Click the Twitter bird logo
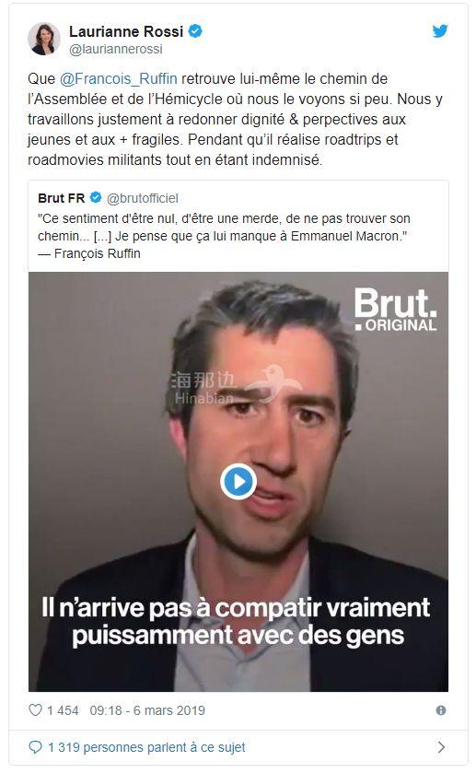This screenshot has height=773, width=476. [440, 31]
